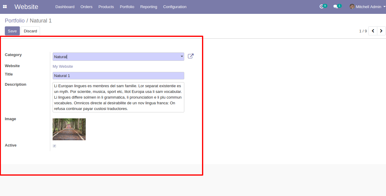The image size is (386, 196).
Task: Open the apps grid menu icon
Action: click(x=5, y=7)
